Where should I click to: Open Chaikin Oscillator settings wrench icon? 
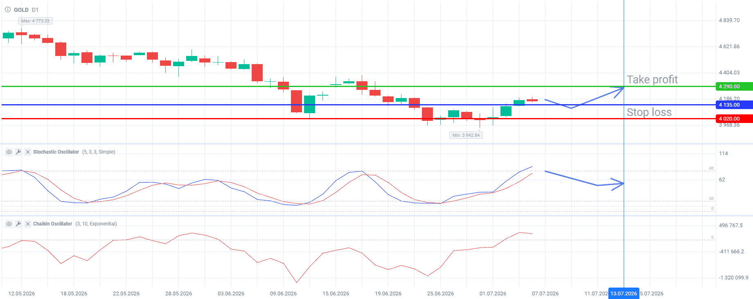(18, 224)
